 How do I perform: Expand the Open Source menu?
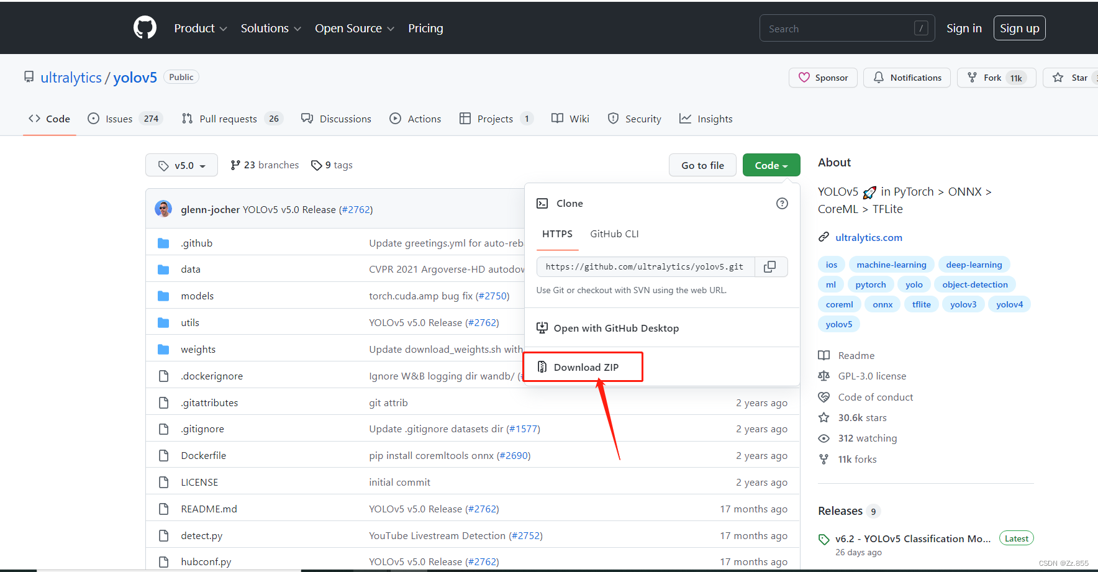(355, 28)
